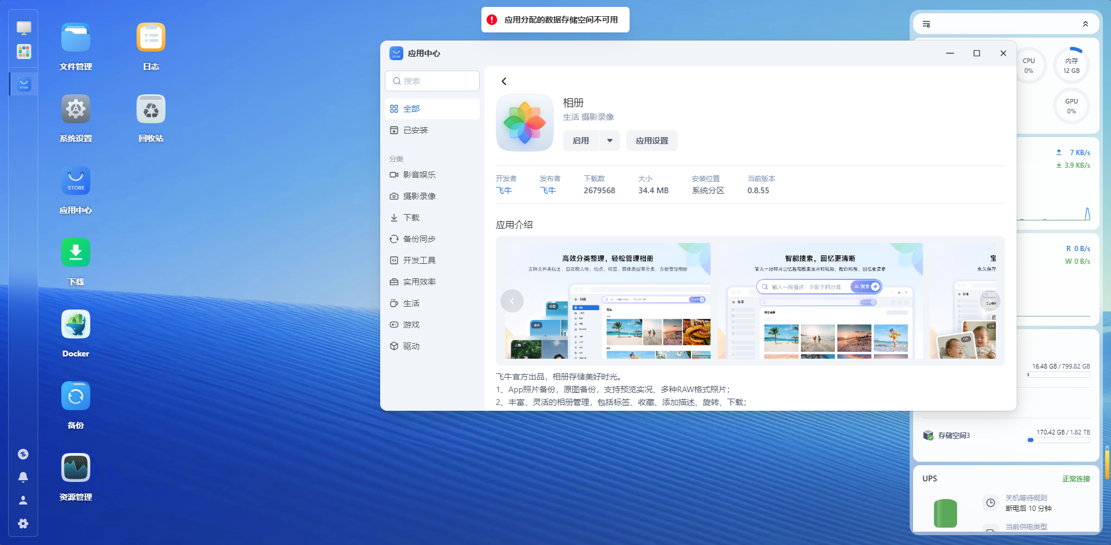The width and height of the screenshot is (1111, 545).
Task: Open the user account dock icon
Action: pos(23,500)
